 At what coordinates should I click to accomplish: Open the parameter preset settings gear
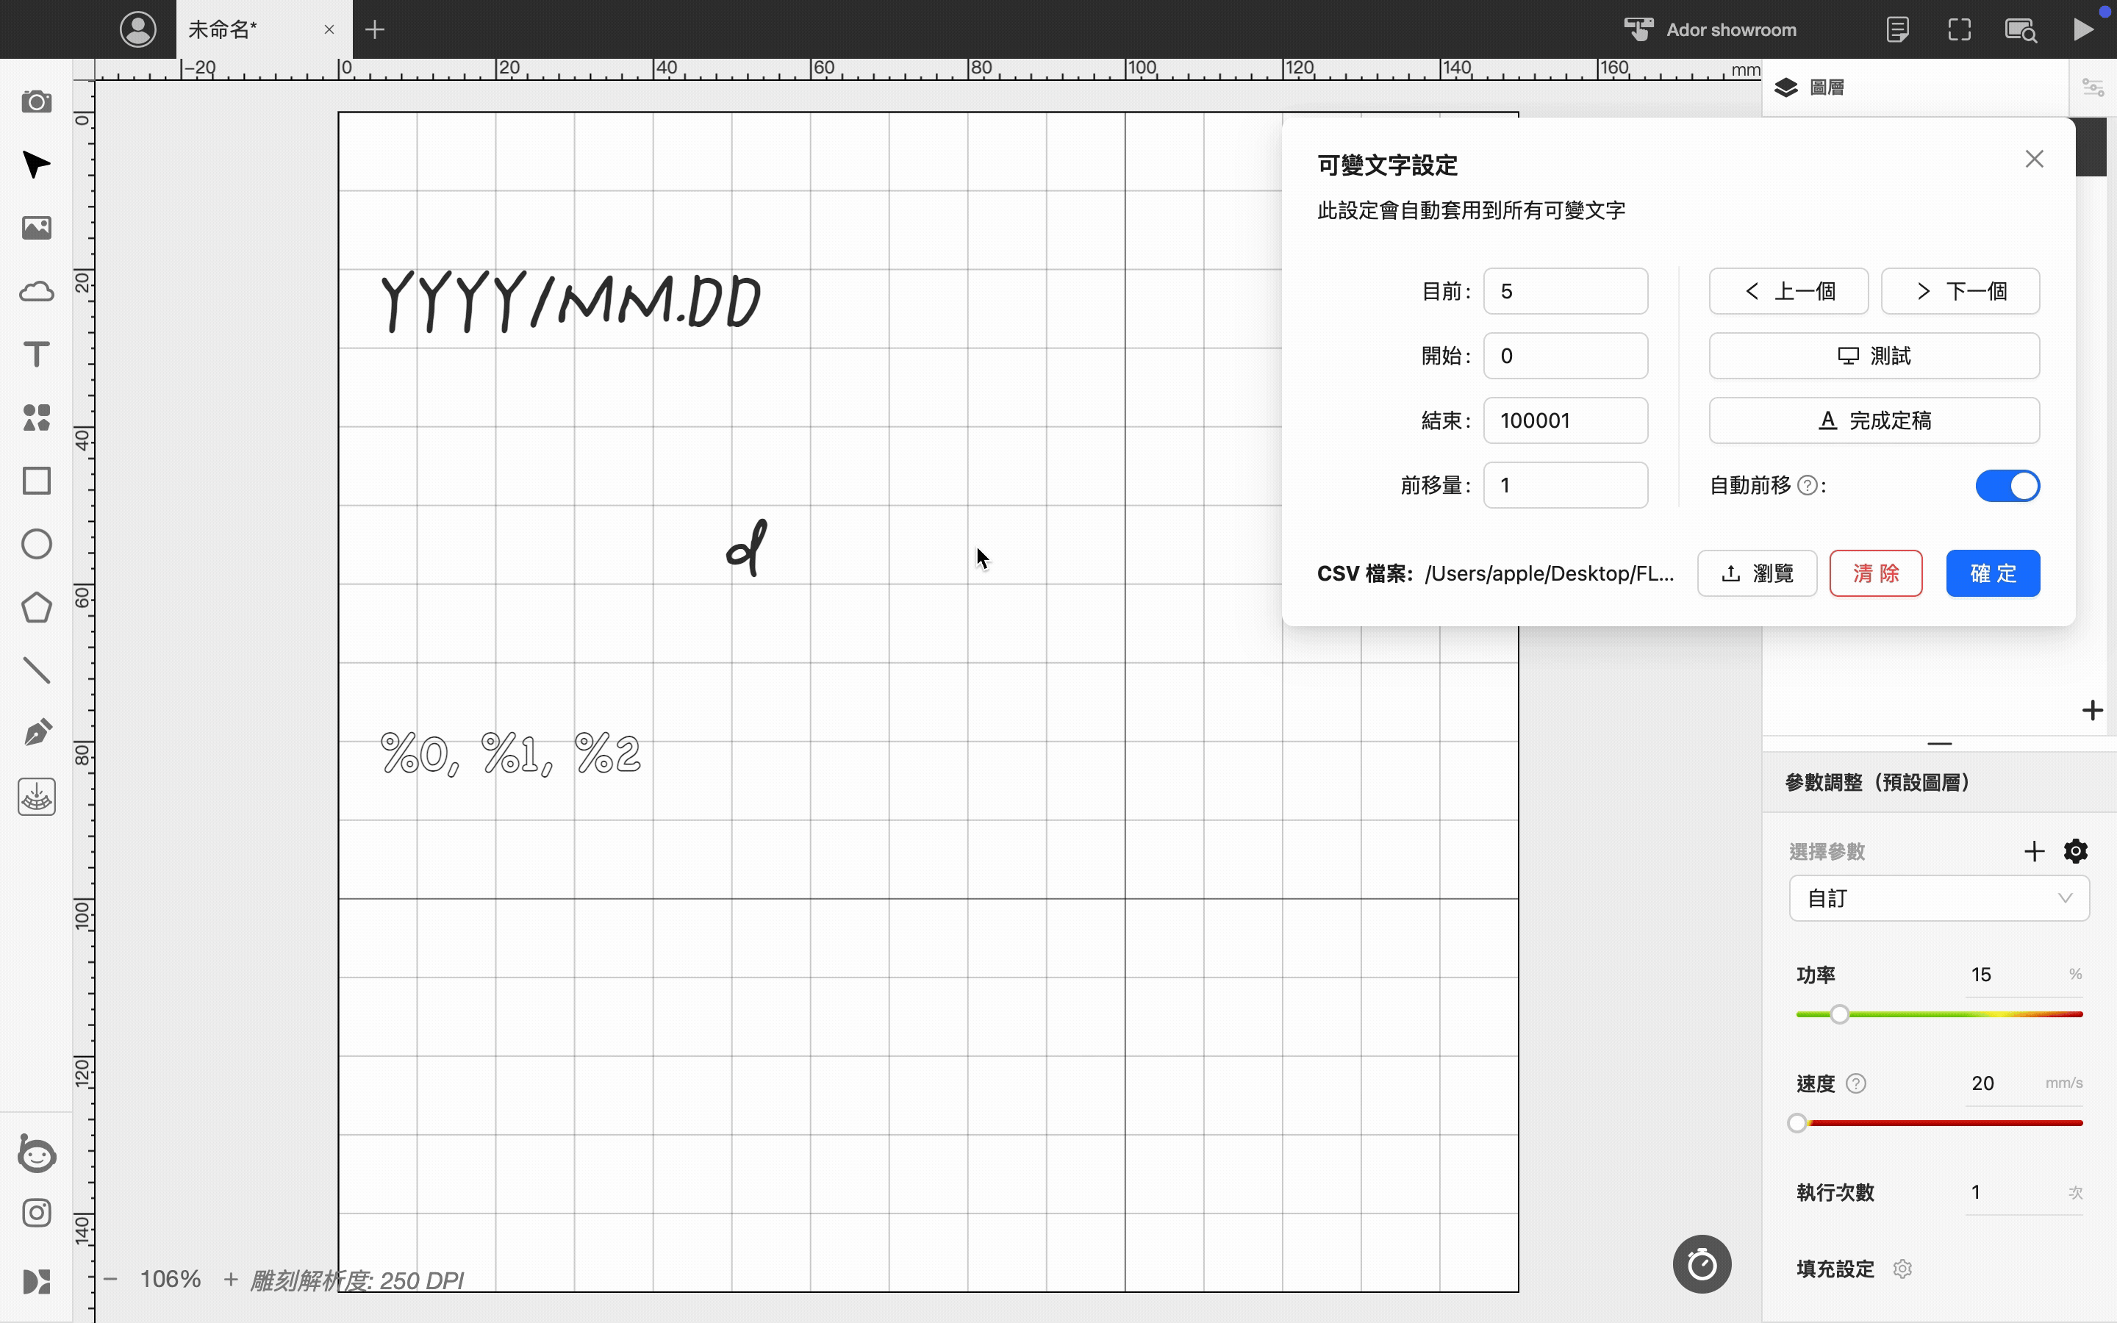point(2076,850)
